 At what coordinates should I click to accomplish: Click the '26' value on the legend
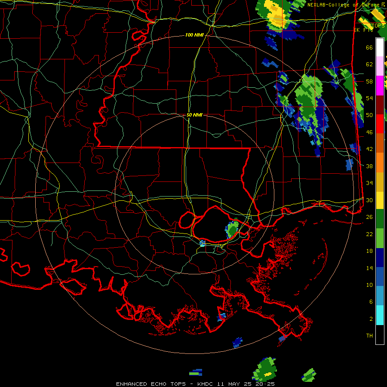point(369,217)
